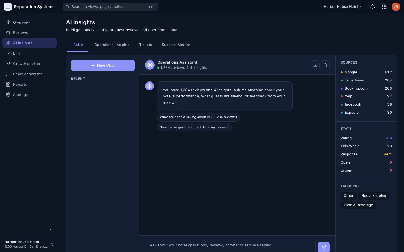Viewport: 404px width, 252px height.
Task: Click 'Summarize guest feedback' suggestion
Action: [x=194, y=127]
